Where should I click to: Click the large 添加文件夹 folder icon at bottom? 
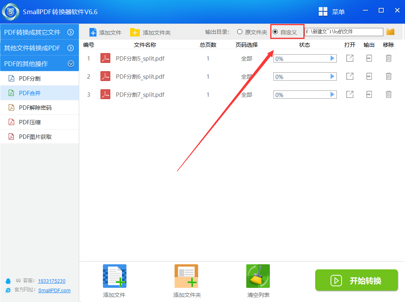click(186, 276)
